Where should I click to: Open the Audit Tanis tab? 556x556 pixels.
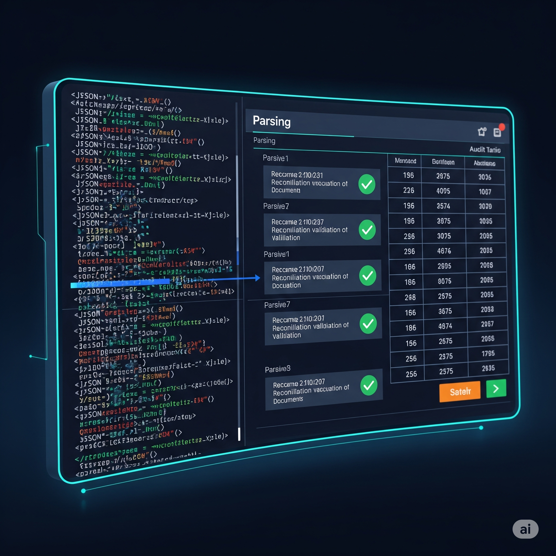(x=485, y=149)
